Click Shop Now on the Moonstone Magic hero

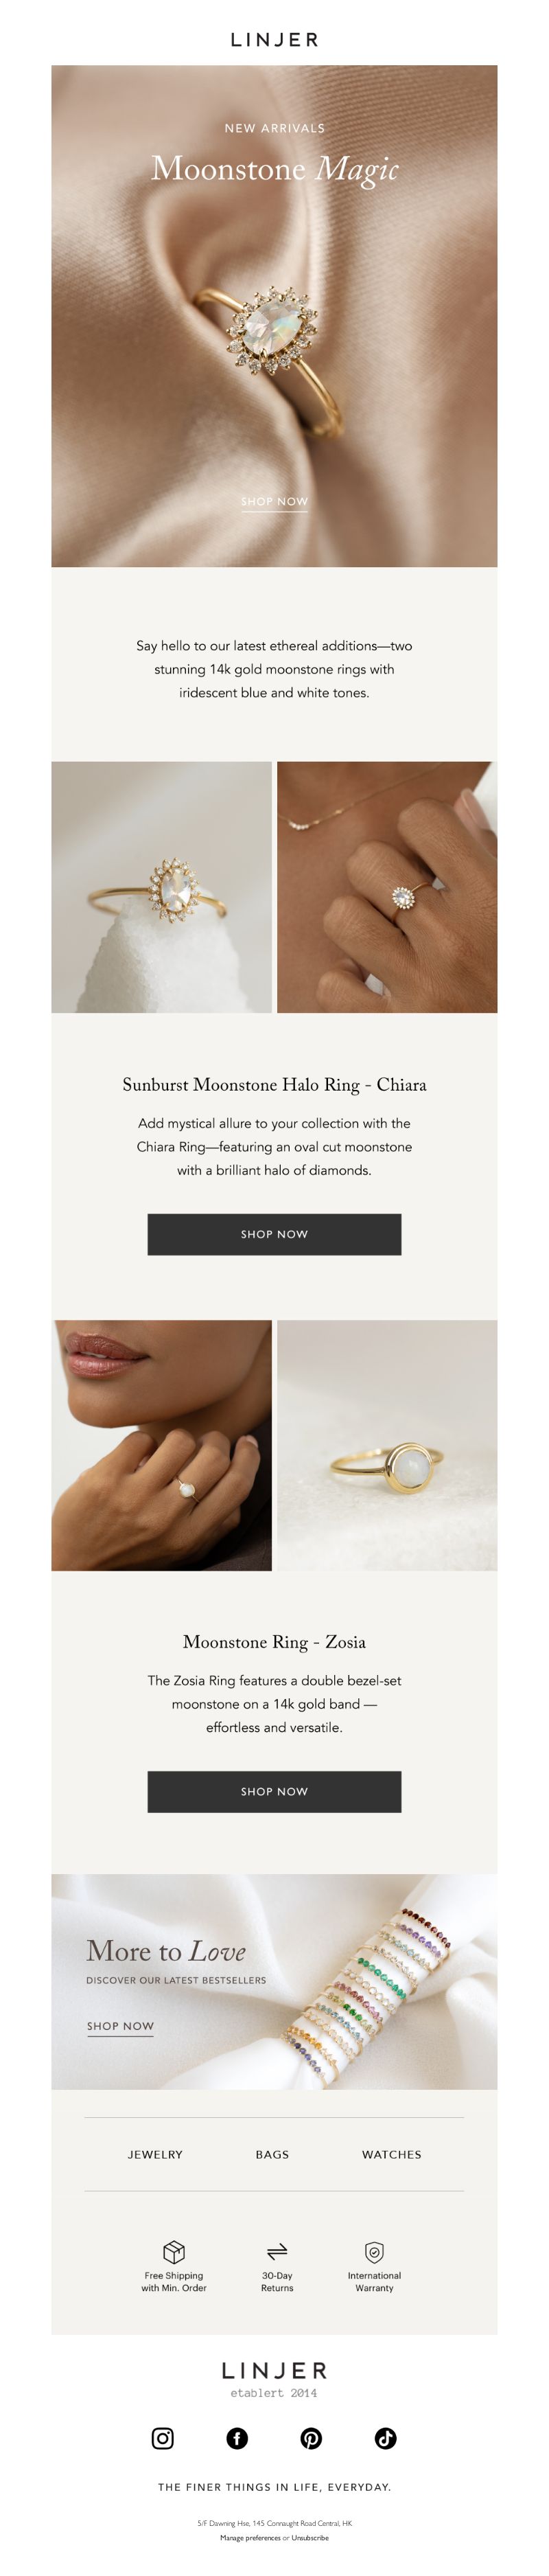[x=274, y=501]
